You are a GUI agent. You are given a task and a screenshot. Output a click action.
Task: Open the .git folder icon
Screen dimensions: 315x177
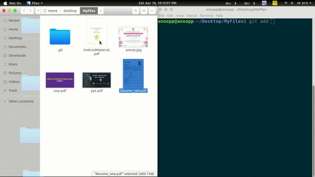click(x=60, y=36)
